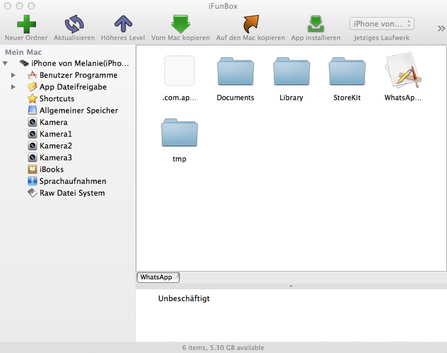Image resolution: width=447 pixels, height=353 pixels.
Task: Expand the Benutzer Programme node
Action: tap(13, 75)
